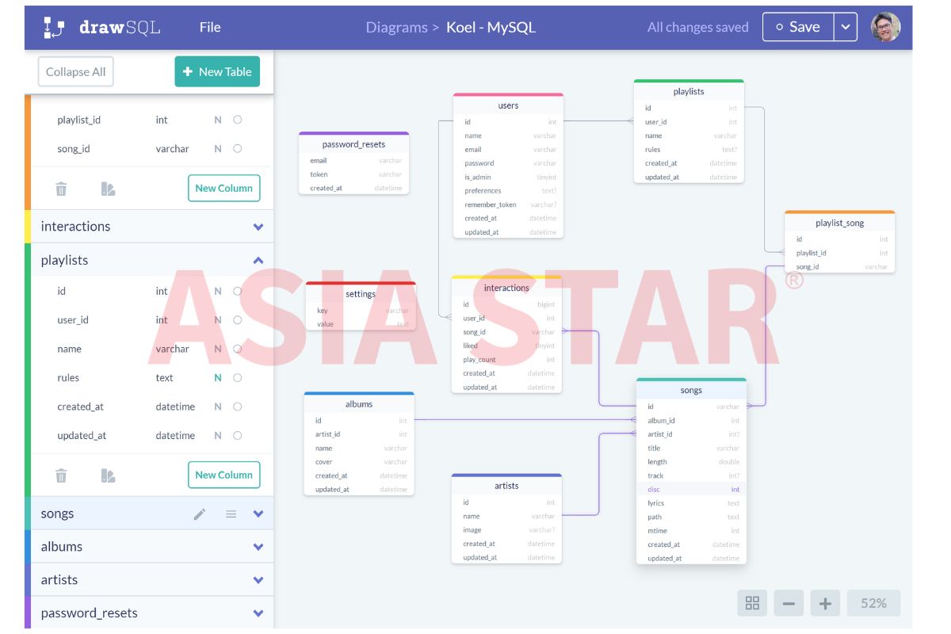Viewport: 951px width, 634px height.
Task: Expand the albums table section
Action: click(x=258, y=547)
